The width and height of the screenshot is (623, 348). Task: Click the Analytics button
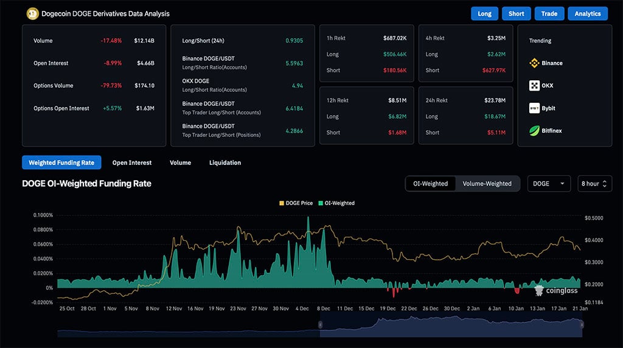(588, 13)
